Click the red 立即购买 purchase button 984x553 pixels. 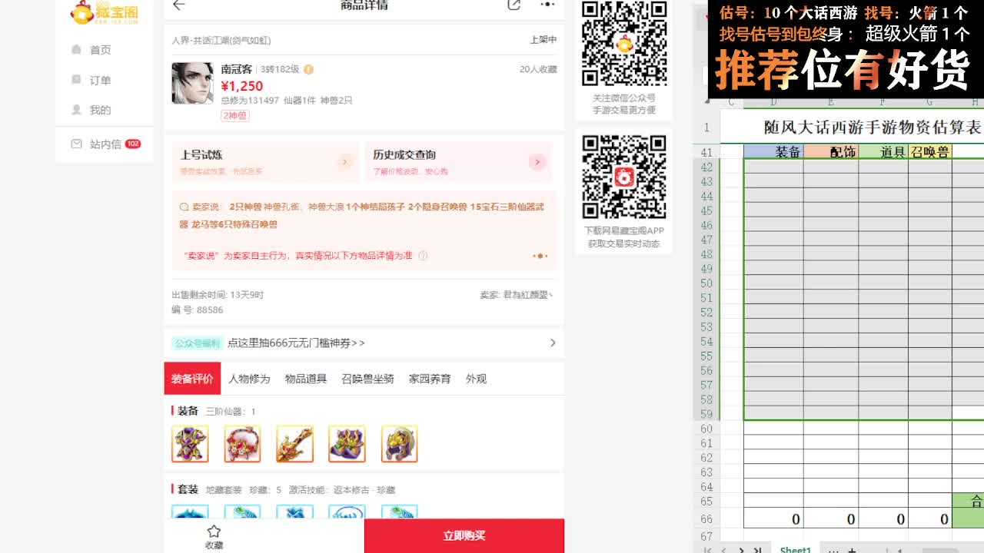tap(465, 535)
